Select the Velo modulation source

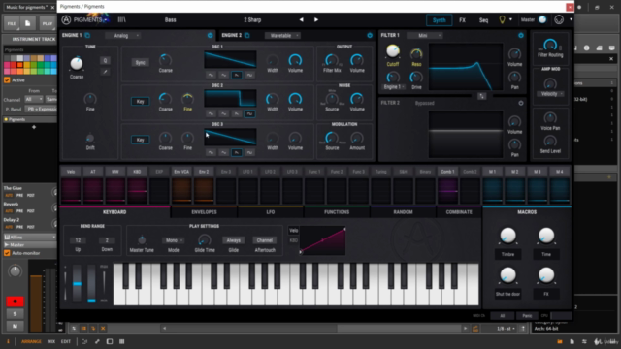(x=71, y=172)
